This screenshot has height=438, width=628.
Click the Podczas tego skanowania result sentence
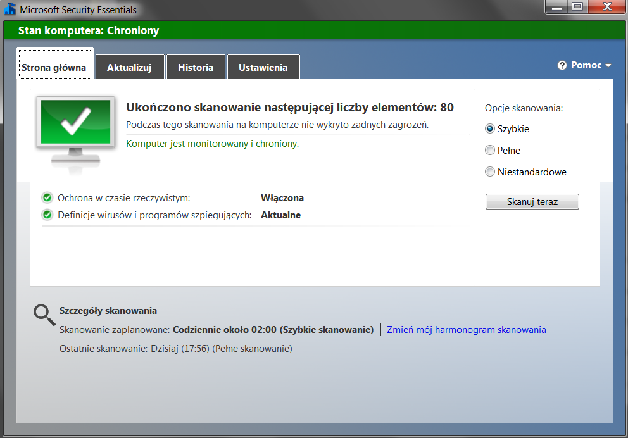277,125
